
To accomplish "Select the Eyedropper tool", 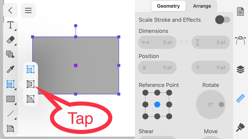I will 11,69.
